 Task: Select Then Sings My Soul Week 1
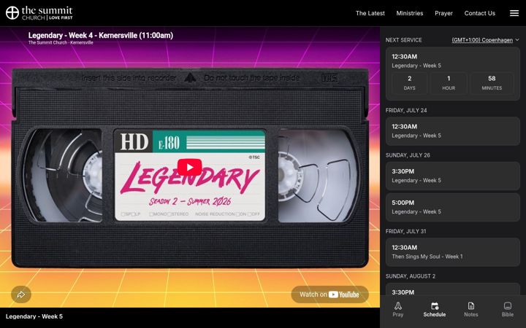click(x=452, y=252)
